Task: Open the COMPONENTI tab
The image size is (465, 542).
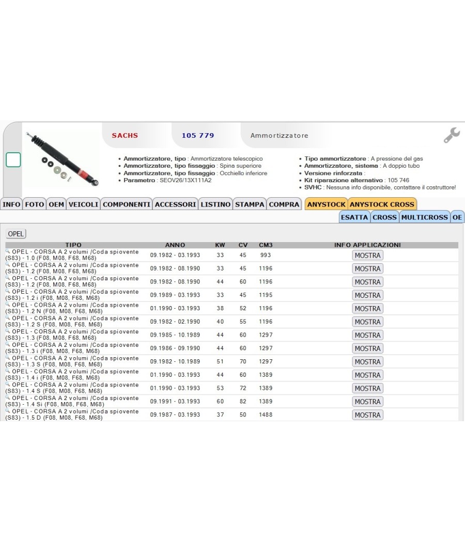Action: pos(127,204)
